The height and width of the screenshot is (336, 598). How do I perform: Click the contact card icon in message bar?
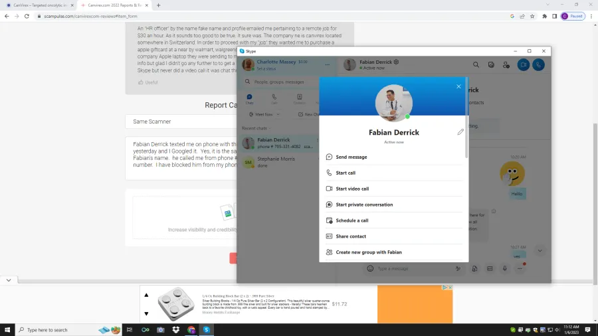tap(490, 268)
